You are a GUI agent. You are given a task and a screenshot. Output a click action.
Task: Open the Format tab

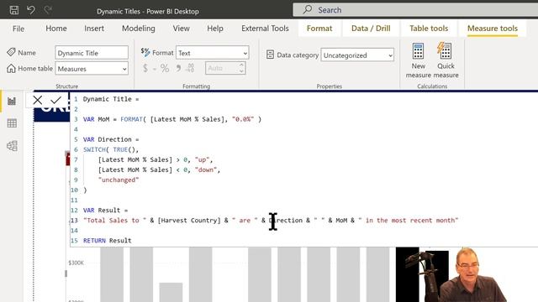tap(319, 29)
